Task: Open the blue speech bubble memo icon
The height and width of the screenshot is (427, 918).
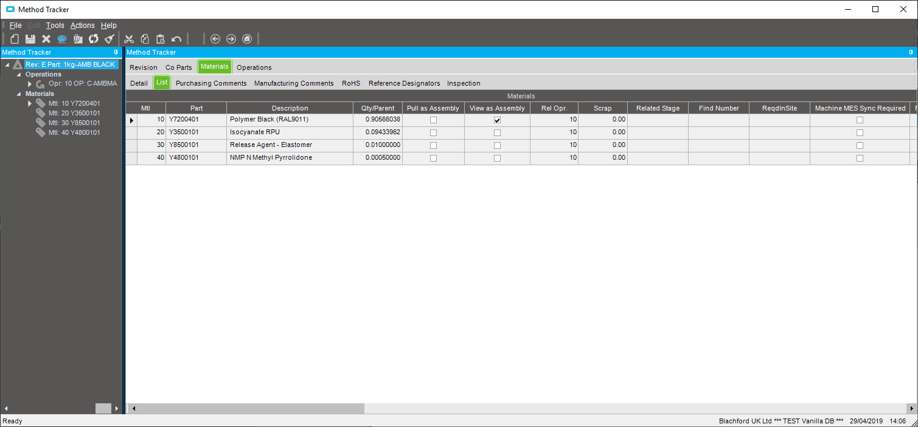Action: (62, 39)
